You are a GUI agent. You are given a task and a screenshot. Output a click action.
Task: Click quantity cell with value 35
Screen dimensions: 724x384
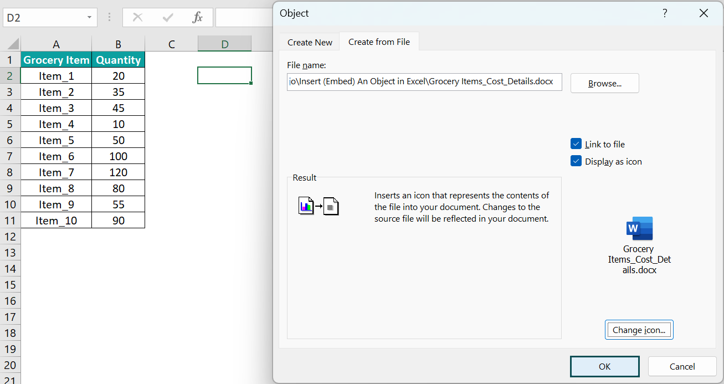point(119,92)
